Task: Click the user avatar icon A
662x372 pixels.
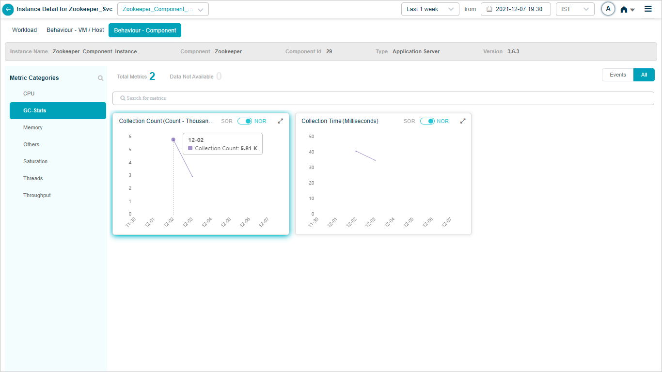Action: (608, 9)
